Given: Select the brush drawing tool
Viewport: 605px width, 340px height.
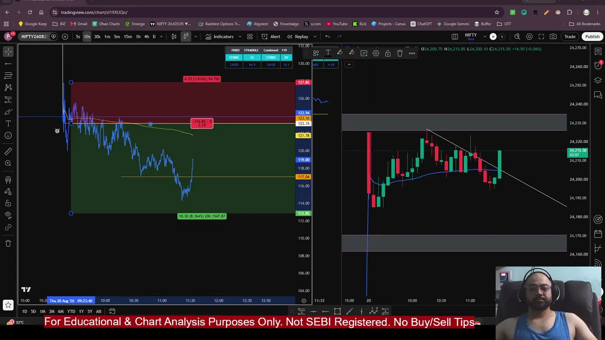Looking at the screenshot, I should pos(8,112).
